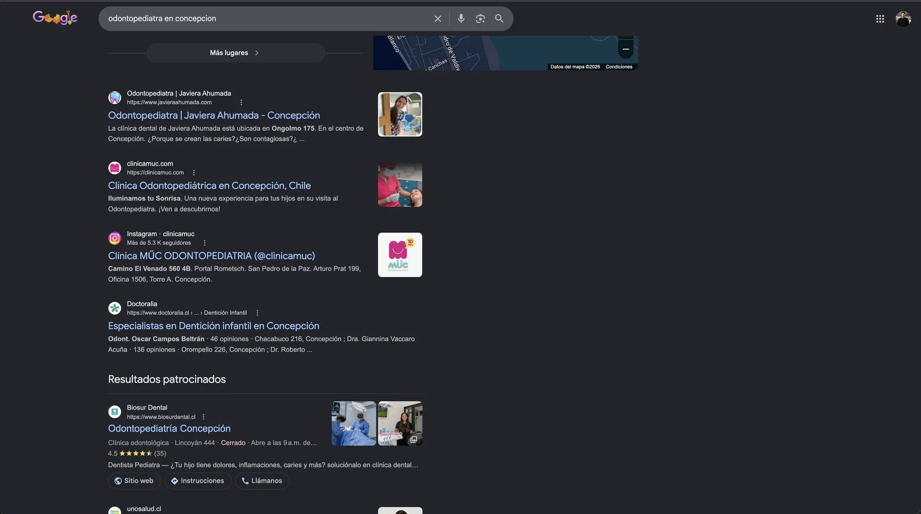Click the Llámanos call button
The width and height of the screenshot is (921, 514).
click(262, 481)
